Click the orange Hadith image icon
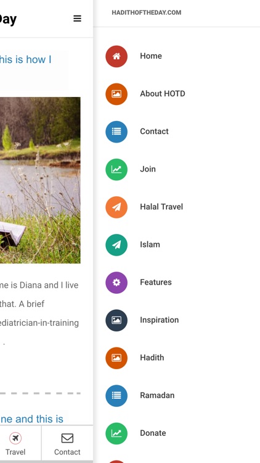 116,358
